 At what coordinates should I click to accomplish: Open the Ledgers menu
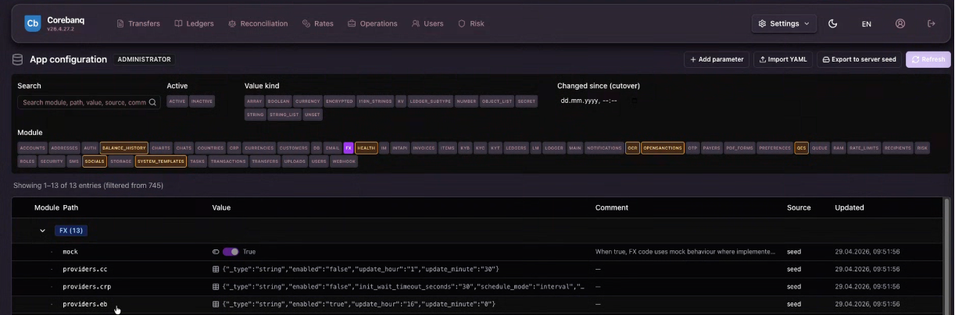tap(194, 23)
